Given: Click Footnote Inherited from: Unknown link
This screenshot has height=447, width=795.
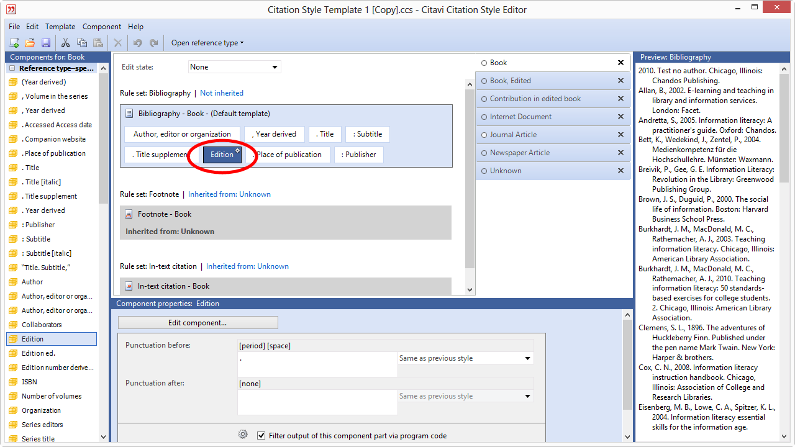Looking at the screenshot, I should pos(229,194).
